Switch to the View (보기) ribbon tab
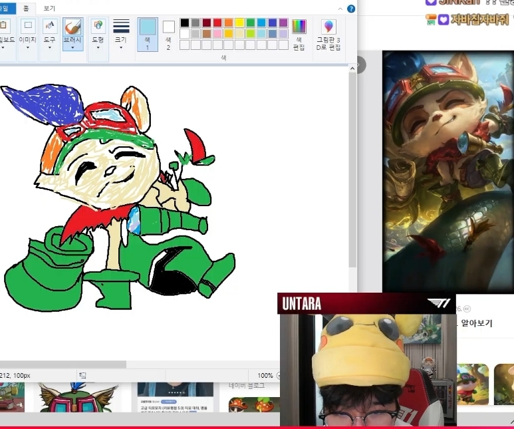Screen dimensions: 514x429 point(49,8)
